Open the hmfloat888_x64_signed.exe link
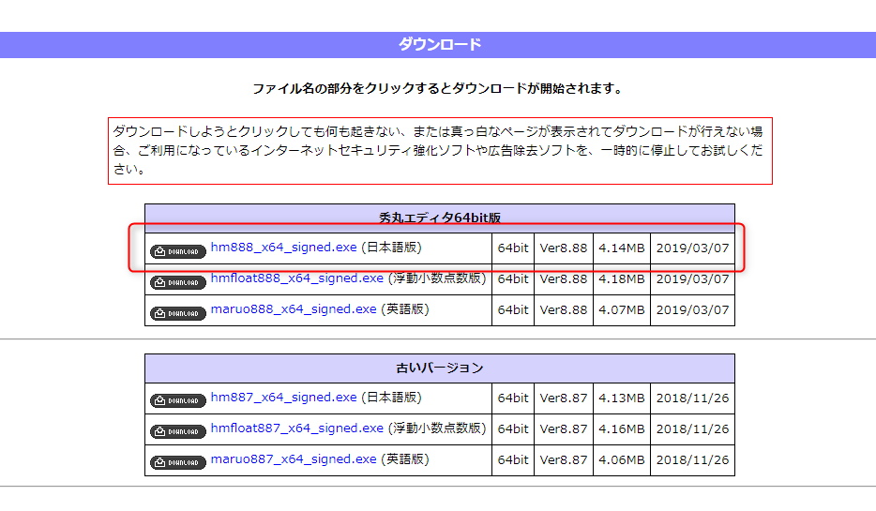 pos(296,278)
